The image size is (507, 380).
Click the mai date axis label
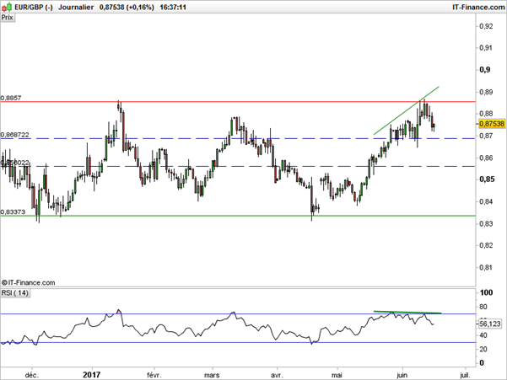click(337, 375)
